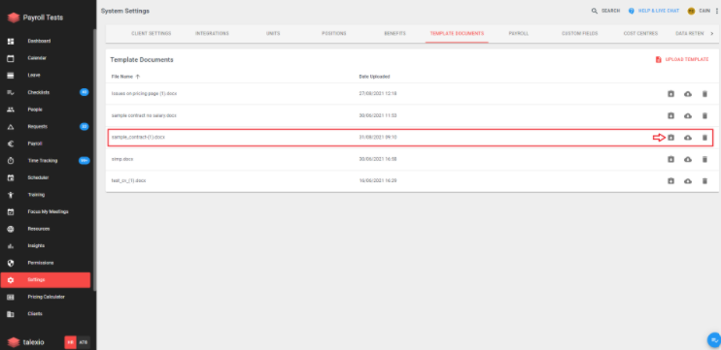Switch to ATS mode toggle
This screenshot has width=721, height=350.
(x=83, y=342)
